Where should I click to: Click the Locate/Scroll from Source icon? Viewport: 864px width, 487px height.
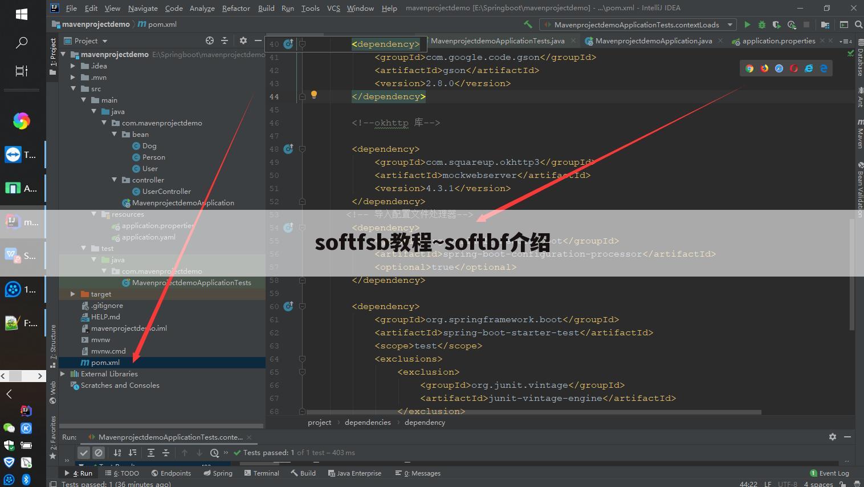(210, 40)
